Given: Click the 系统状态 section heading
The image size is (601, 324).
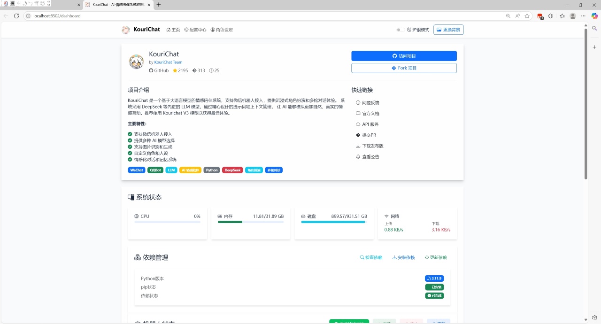Looking at the screenshot, I should click(x=145, y=197).
